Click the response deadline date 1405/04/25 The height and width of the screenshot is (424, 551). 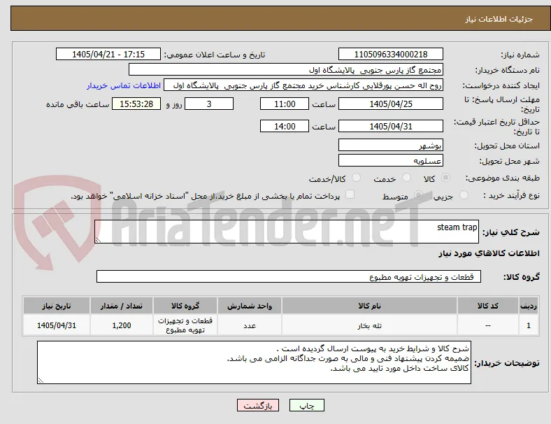[x=391, y=104]
